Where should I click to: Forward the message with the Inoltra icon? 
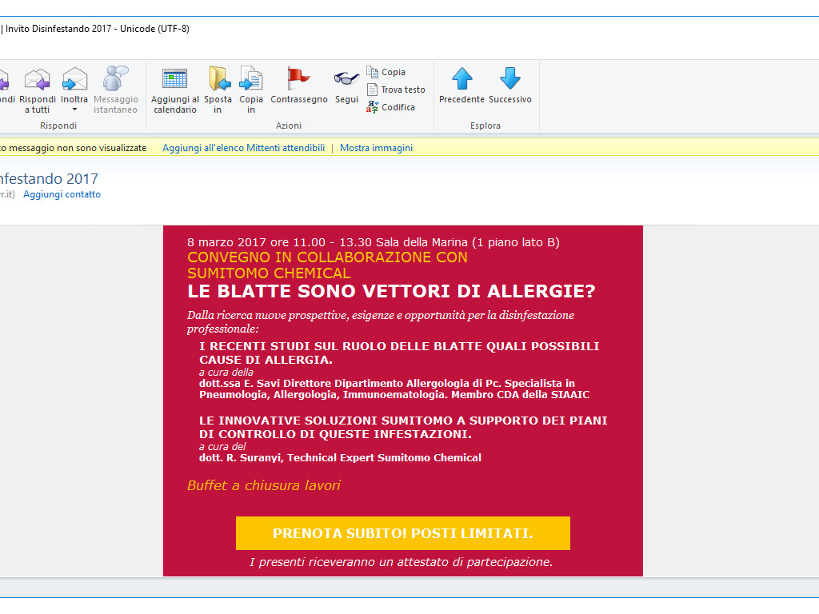(74, 80)
